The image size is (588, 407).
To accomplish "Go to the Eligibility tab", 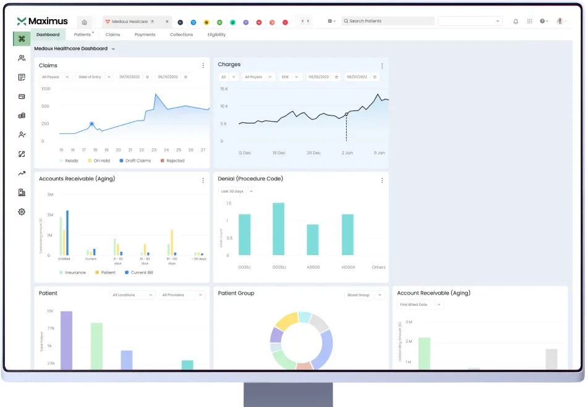I will coord(216,35).
